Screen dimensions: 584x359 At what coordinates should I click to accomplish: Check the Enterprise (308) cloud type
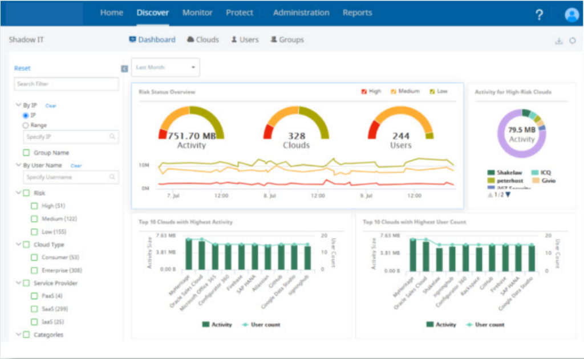pos(34,270)
